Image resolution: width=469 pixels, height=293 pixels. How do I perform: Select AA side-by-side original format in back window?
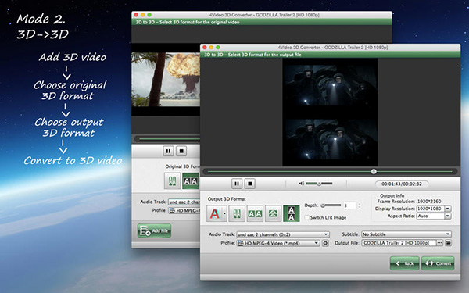[x=191, y=181]
